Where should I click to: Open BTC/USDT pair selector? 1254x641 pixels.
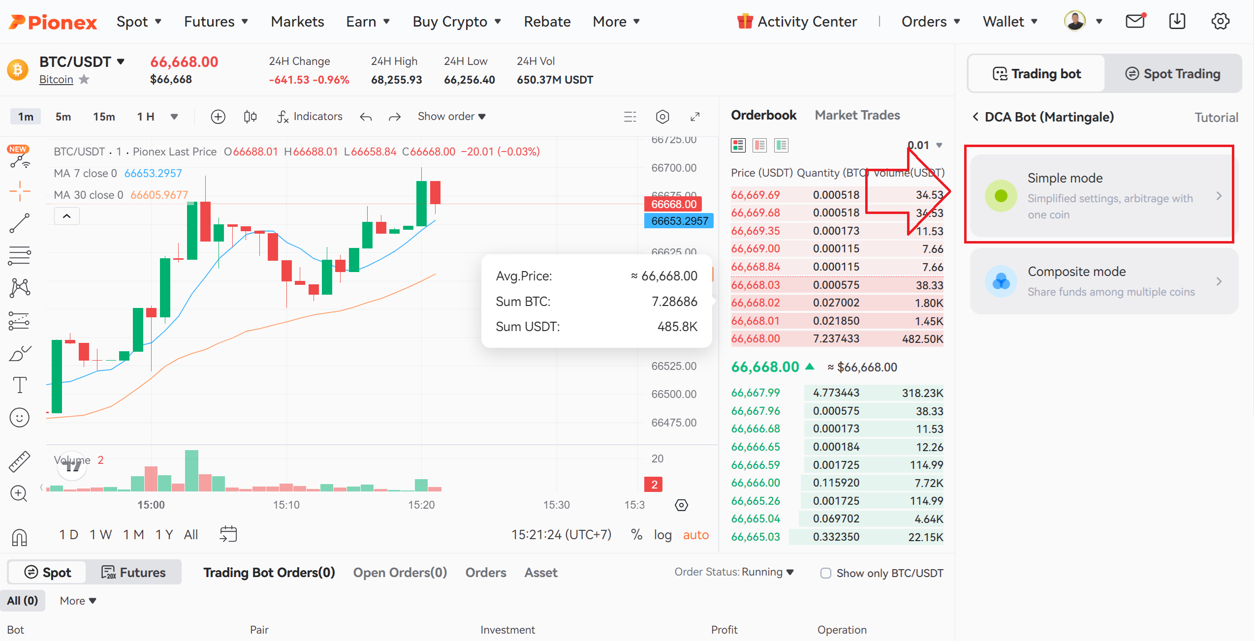82,62
